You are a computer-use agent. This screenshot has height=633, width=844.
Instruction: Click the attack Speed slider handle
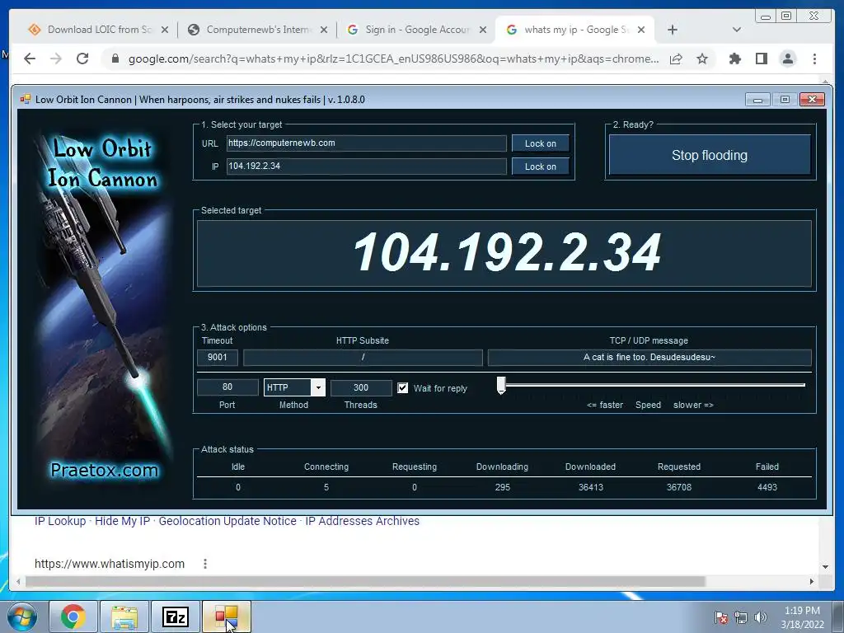pyautogui.click(x=501, y=385)
